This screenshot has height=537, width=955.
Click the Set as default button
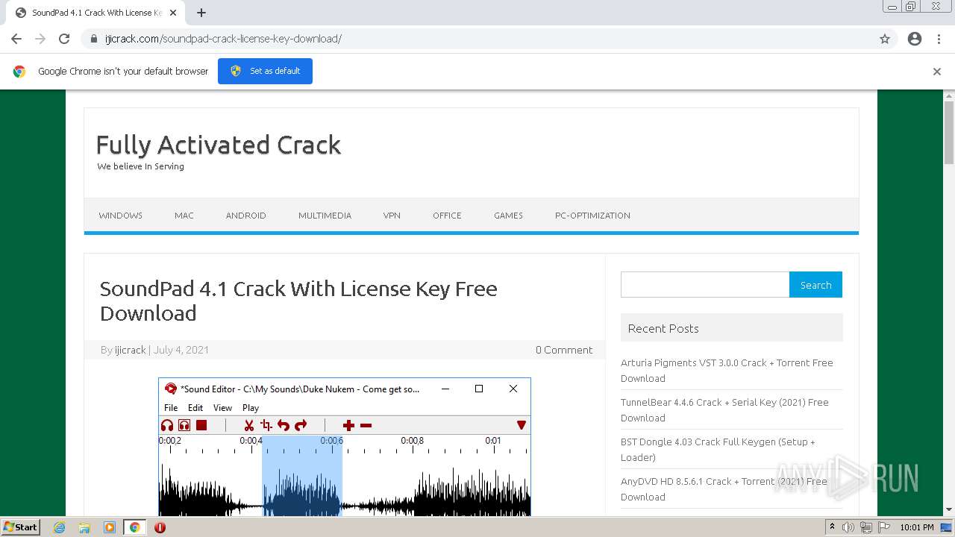[x=265, y=71]
